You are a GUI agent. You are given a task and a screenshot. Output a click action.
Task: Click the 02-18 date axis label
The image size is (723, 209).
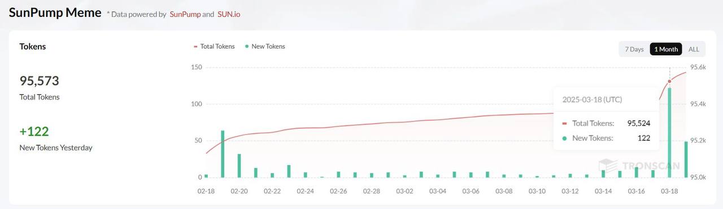click(206, 191)
